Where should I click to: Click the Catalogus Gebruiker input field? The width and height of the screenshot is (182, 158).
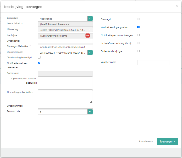coord(65,47)
